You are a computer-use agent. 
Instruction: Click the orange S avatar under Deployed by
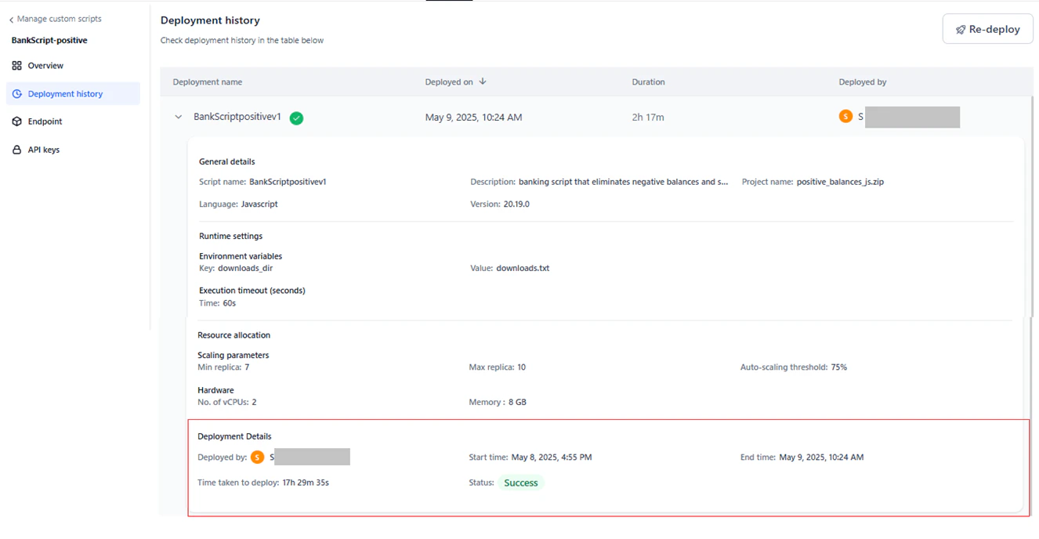click(845, 115)
